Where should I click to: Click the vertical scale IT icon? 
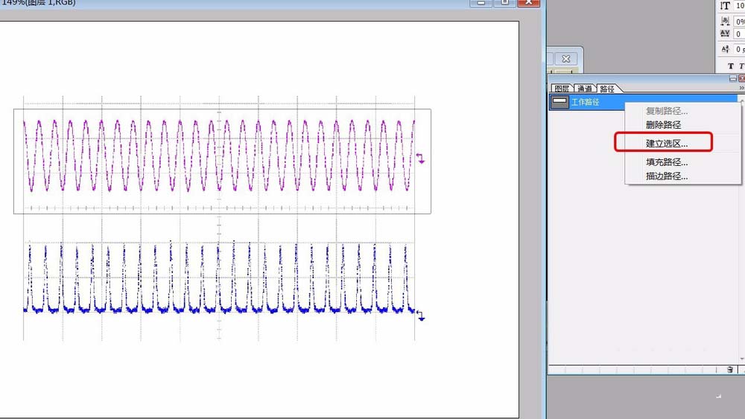[725, 6]
